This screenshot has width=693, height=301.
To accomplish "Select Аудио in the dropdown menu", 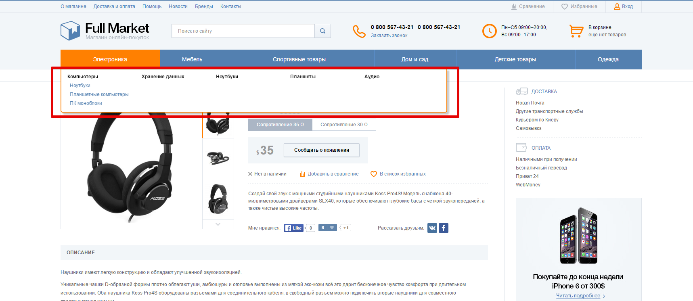I will tap(372, 77).
